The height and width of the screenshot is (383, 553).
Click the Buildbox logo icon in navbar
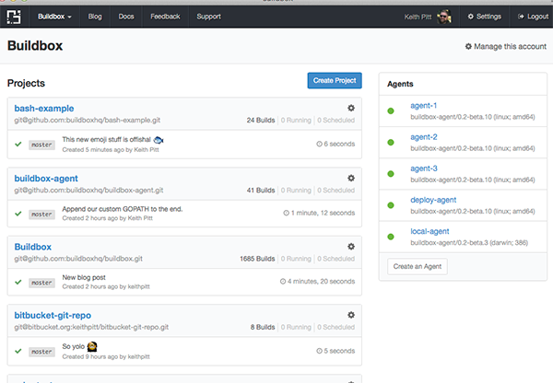15,16
